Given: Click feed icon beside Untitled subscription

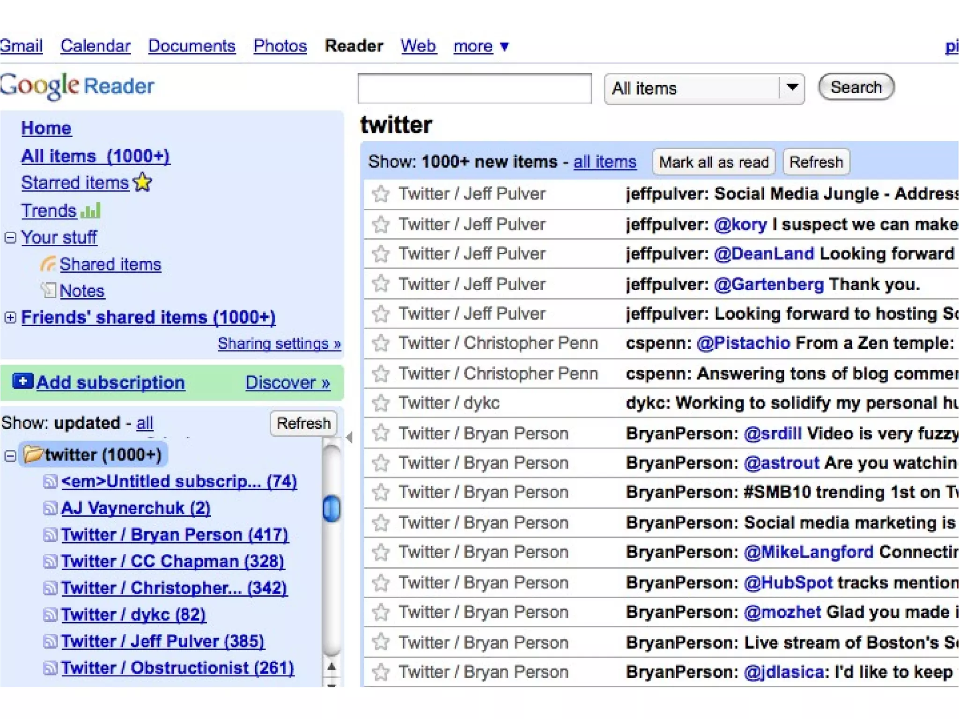Looking at the screenshot, I should coord(50,481).
